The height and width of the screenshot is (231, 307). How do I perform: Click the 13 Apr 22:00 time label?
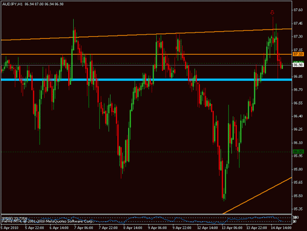(256, 228)
